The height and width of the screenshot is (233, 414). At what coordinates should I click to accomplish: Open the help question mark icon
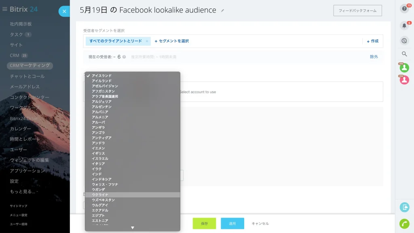click(404, 9)
